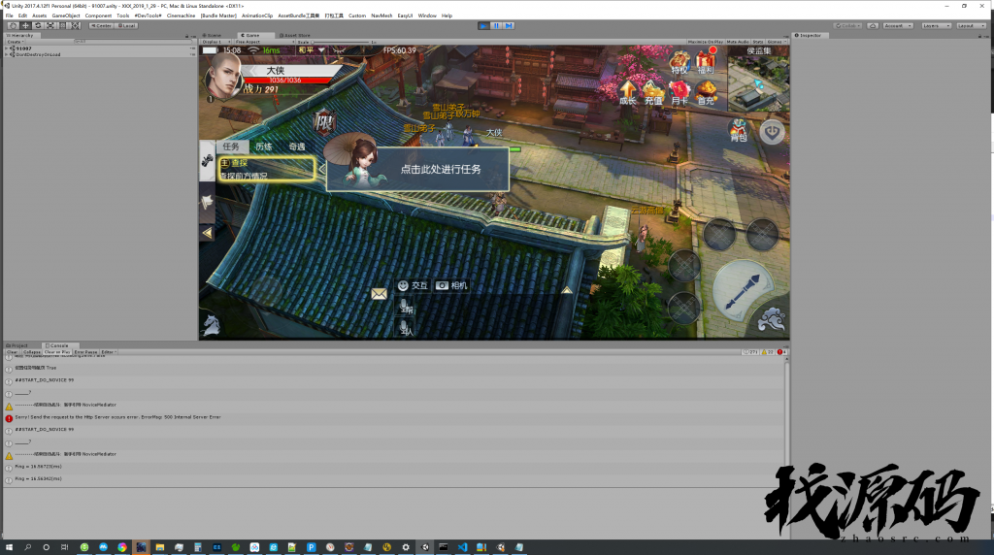Click 点击此处进行任务 dialog box
994x555 pixels.
417,169
